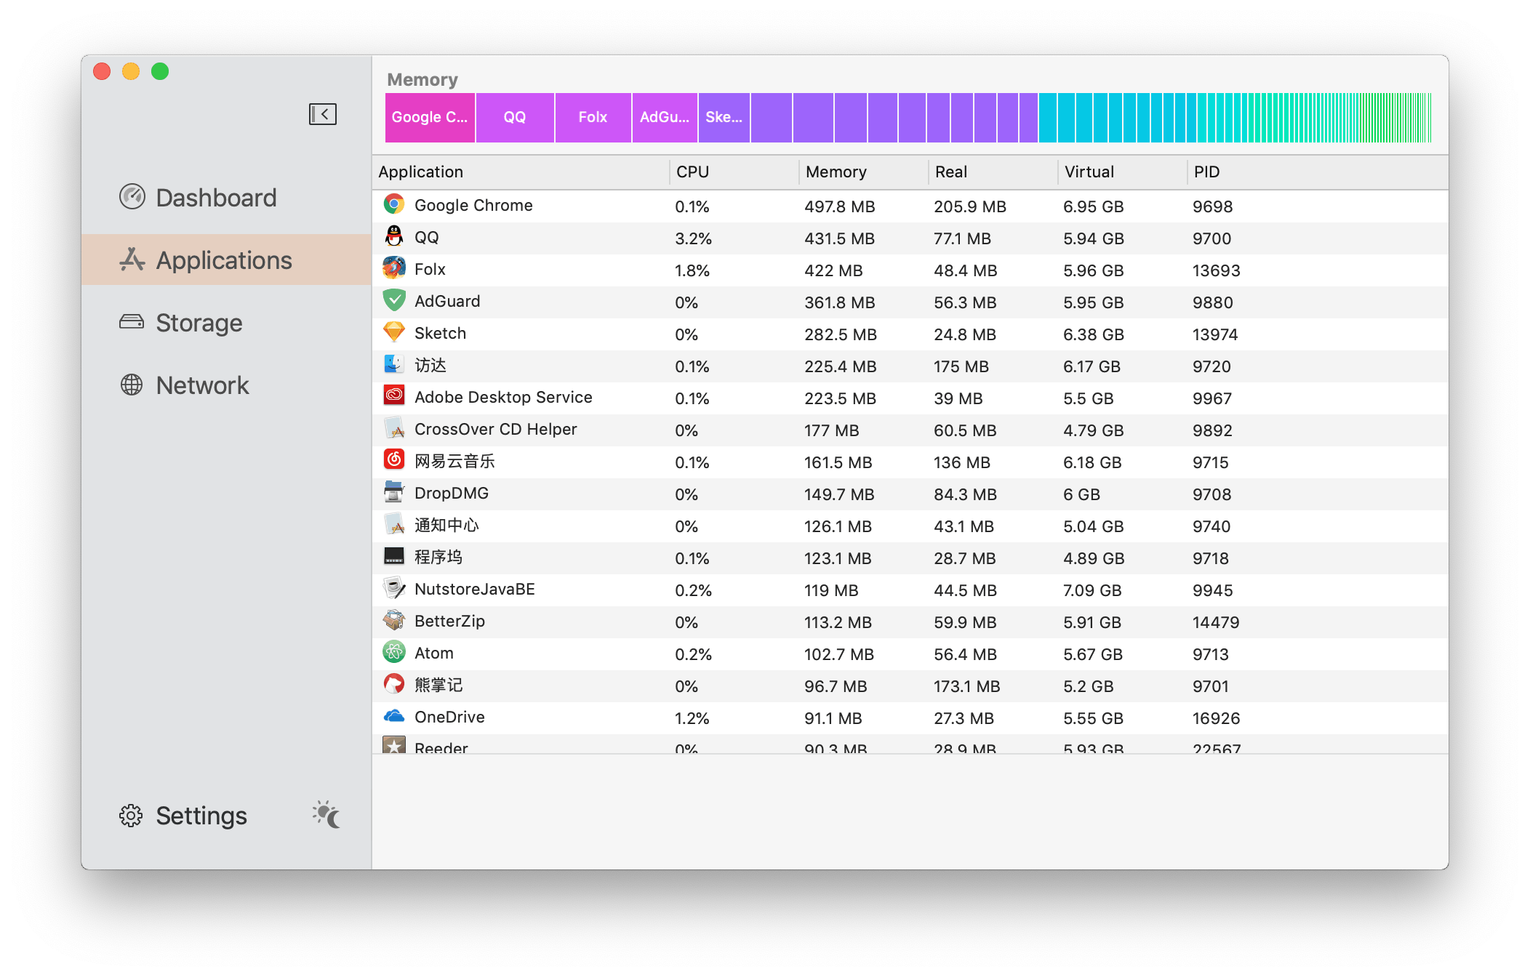Collapse the sidebar with the toggle icon
This screenshot has width=1530, height=977.
(322, 114)
